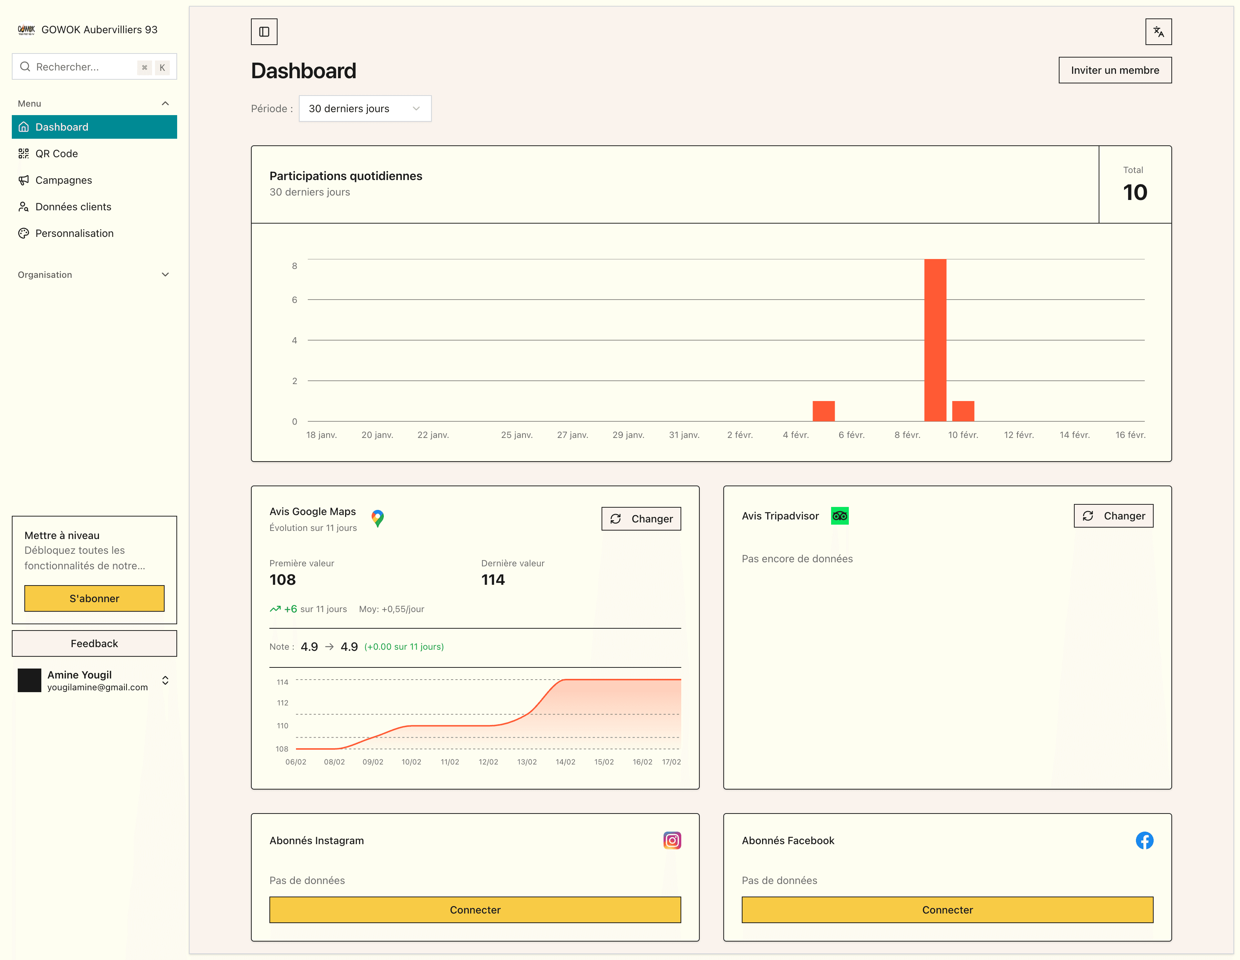Click the search magnifier icon
The image size is (1240, 960).
25,67
